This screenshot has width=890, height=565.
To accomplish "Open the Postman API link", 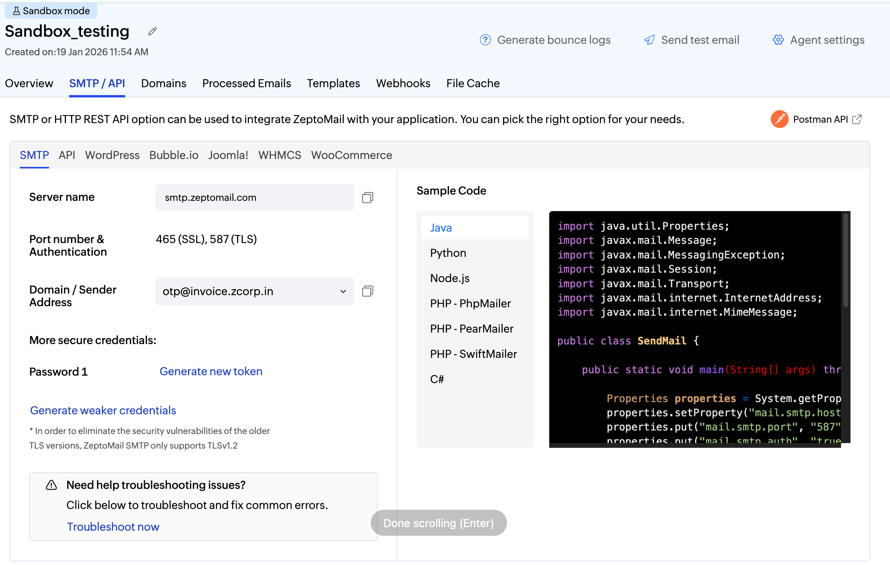I will (821, 119).
